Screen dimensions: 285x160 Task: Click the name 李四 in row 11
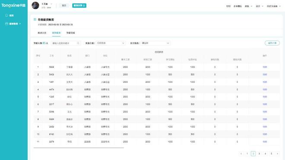point(70,141)
